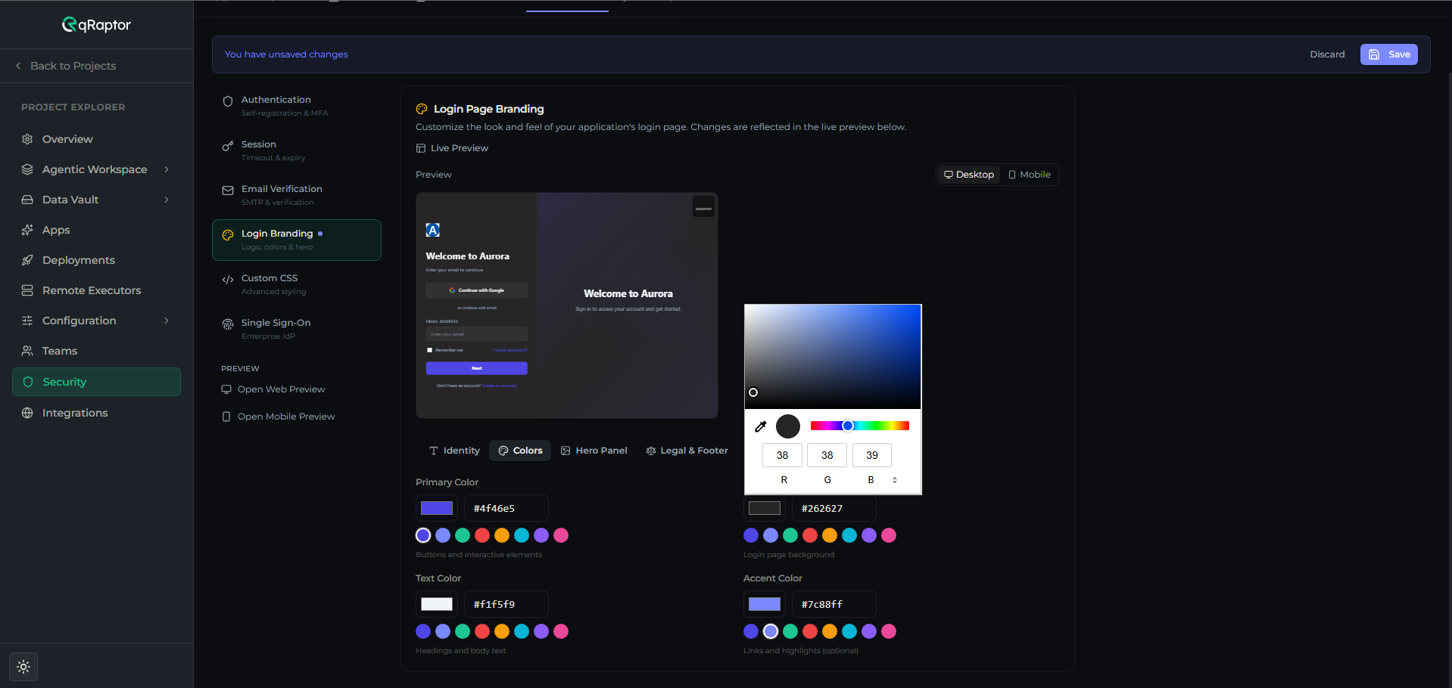The height and width of the screenshot is (688, 1452).
Task: Discard unsaved changes
Action: pyautogui.click(x=1327, y=54)
